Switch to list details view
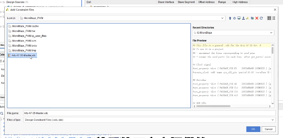This screenshot has height=138, width=283. pos(274,18)
